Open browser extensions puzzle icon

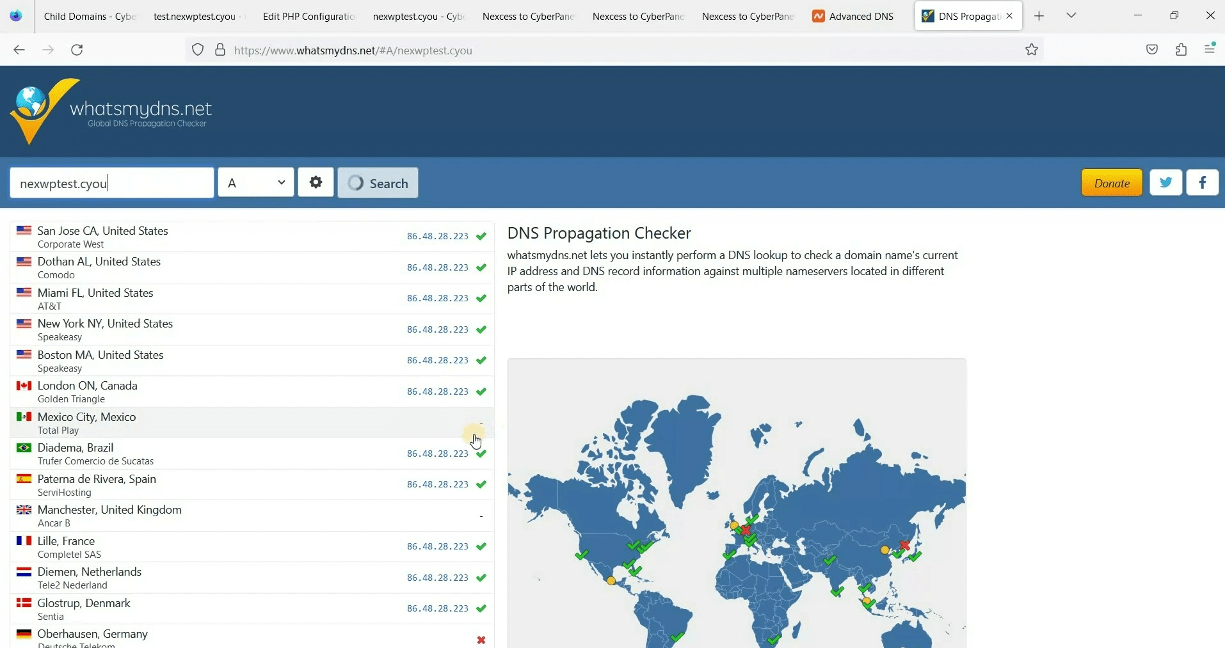(x=1181, y=50)
